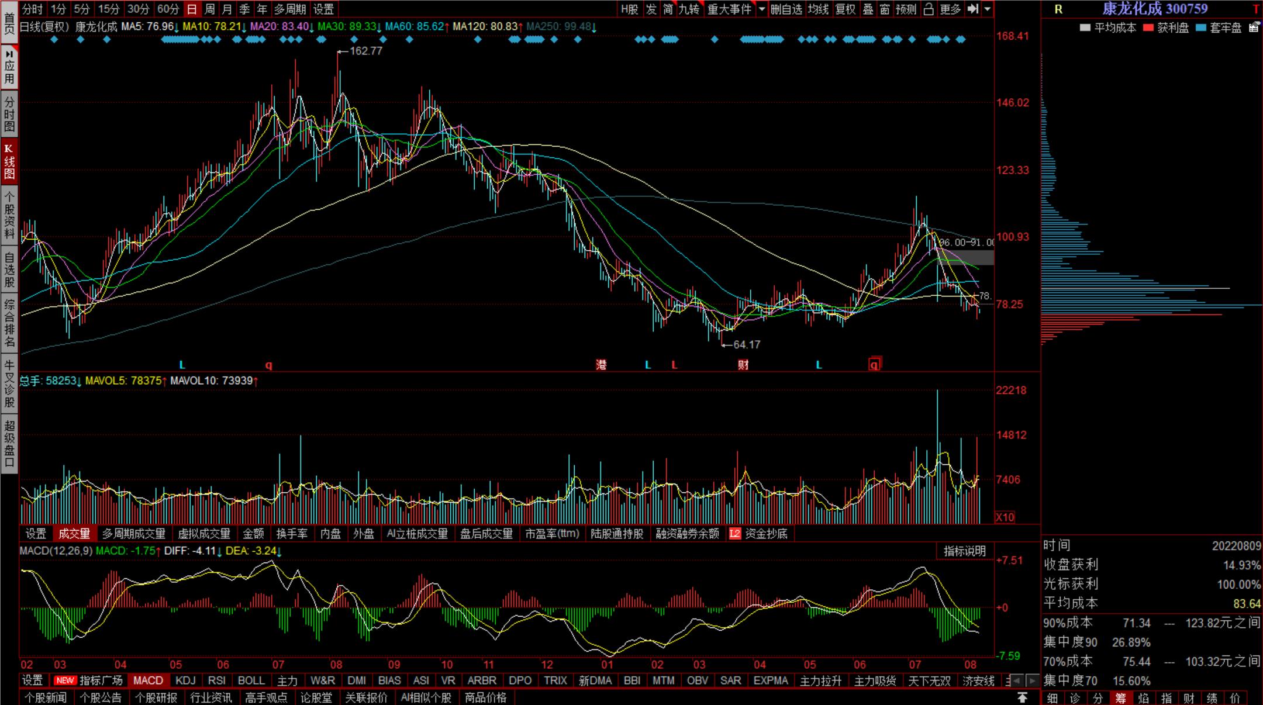The image size is (1263, 705).
Task: Click the L2 资金抄底 indicator
Action: (x=758, y=534)
